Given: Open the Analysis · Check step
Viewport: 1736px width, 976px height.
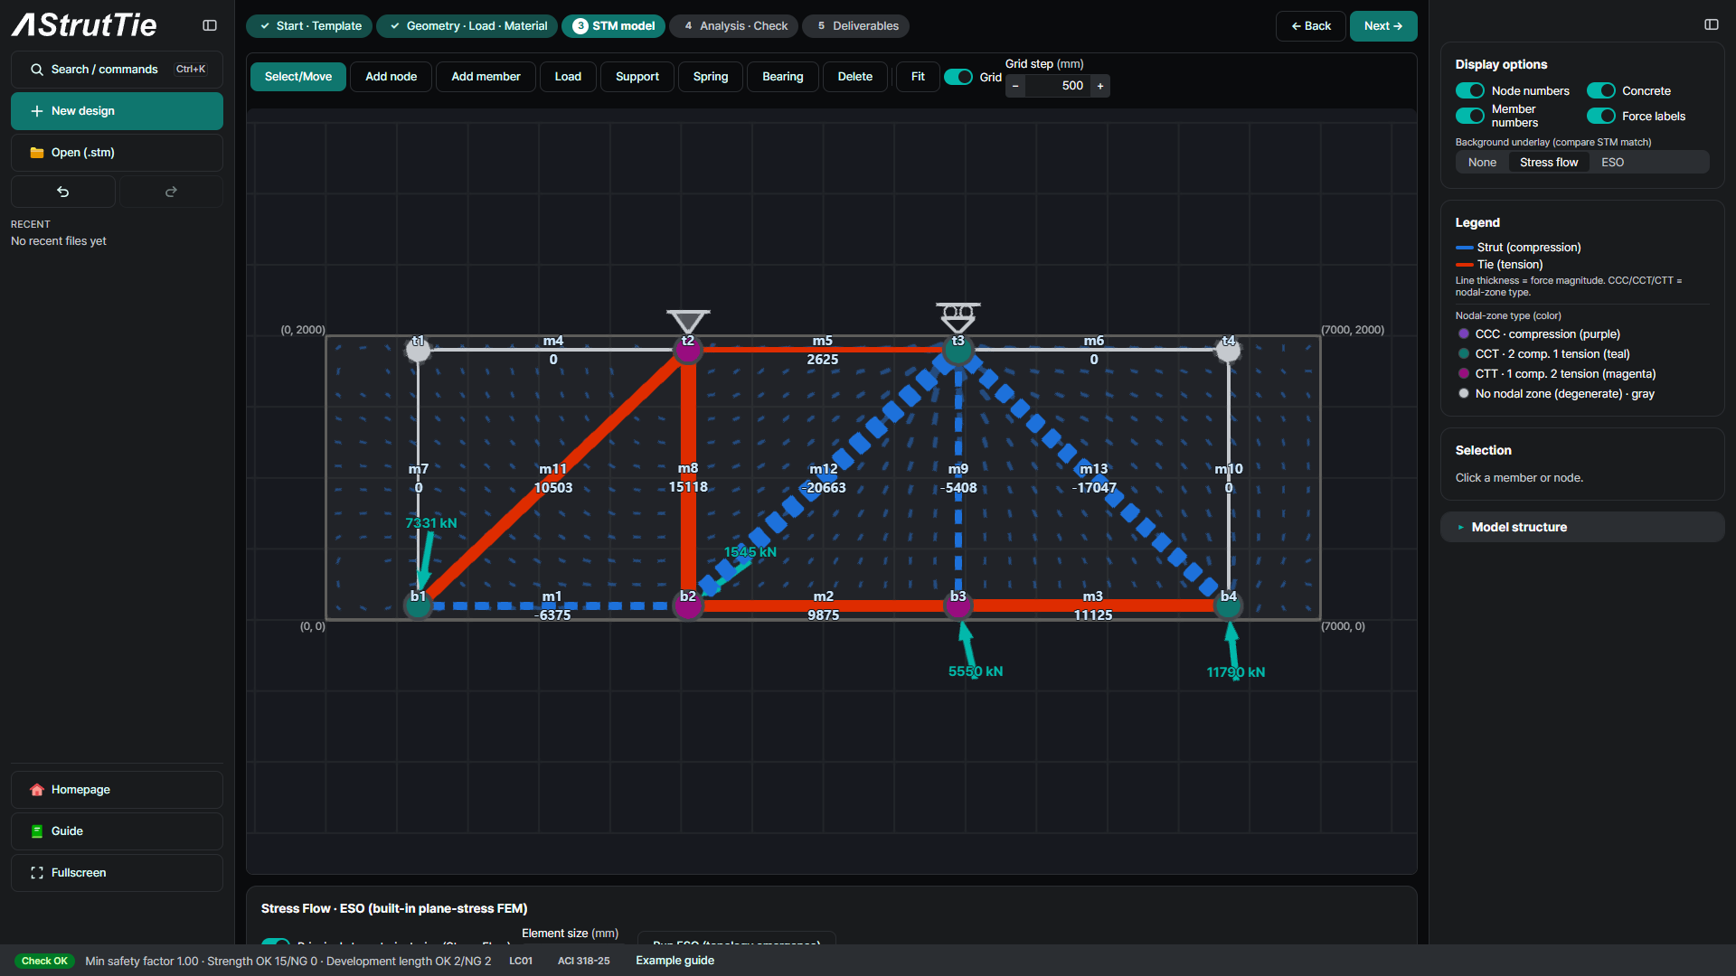Looking at the screenshot, I should (x=734, y=26).
